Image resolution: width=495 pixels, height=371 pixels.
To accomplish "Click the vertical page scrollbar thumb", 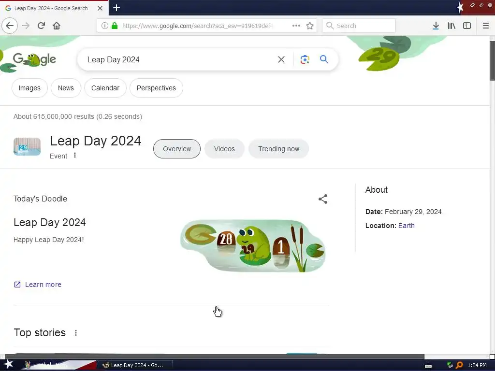I will [x=492, y=60].
